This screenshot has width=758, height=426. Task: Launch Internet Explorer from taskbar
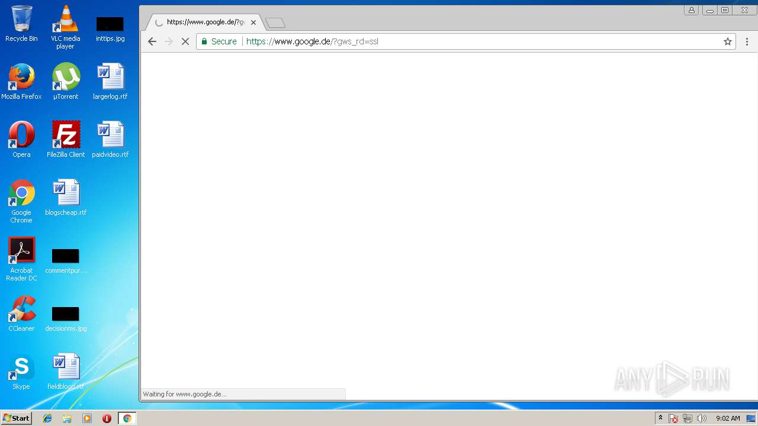47,418
